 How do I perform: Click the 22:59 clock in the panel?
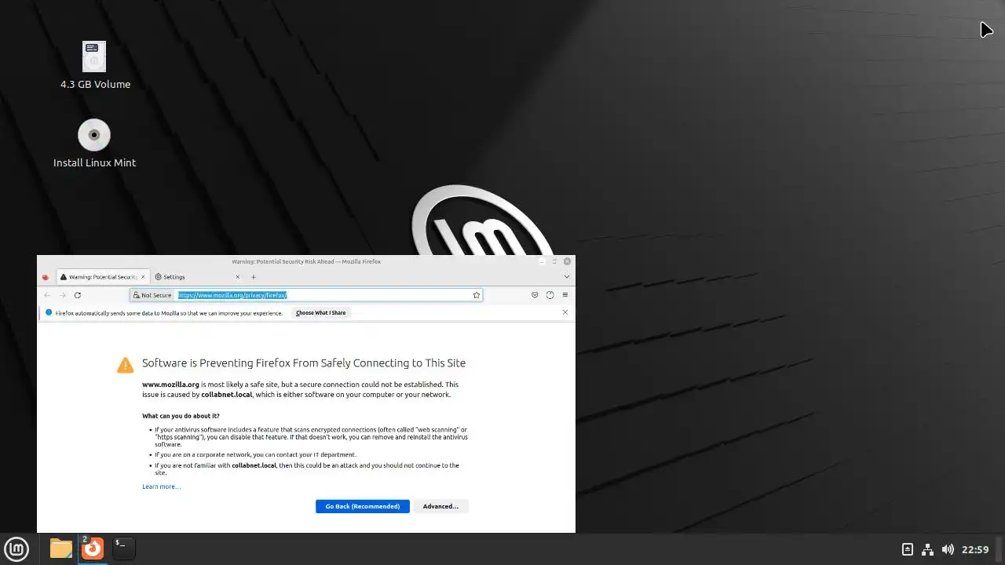975,549
